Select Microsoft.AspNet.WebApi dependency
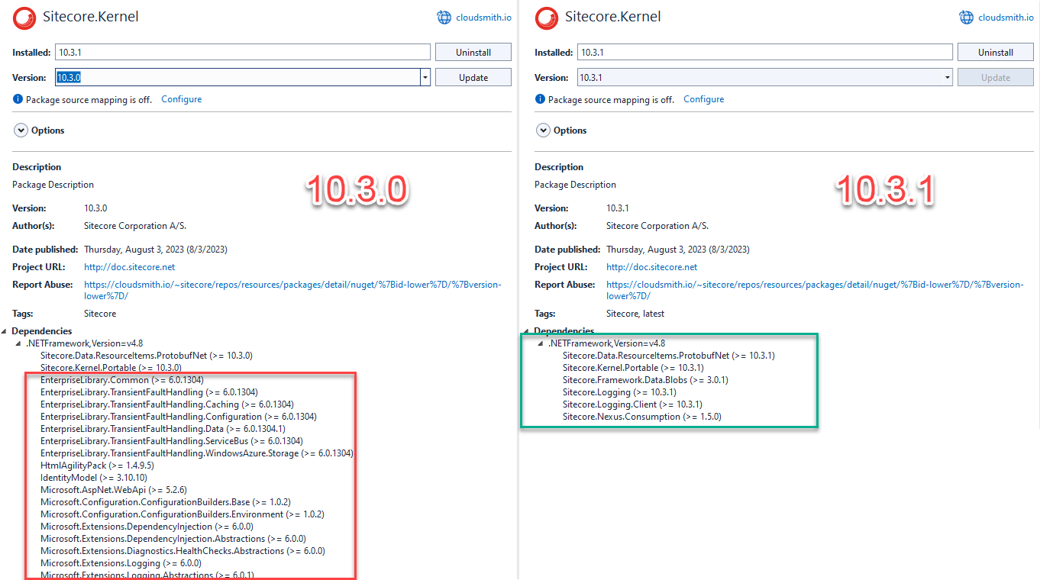This screenshot has width=1040, height=580. click(x=114, y=490)
